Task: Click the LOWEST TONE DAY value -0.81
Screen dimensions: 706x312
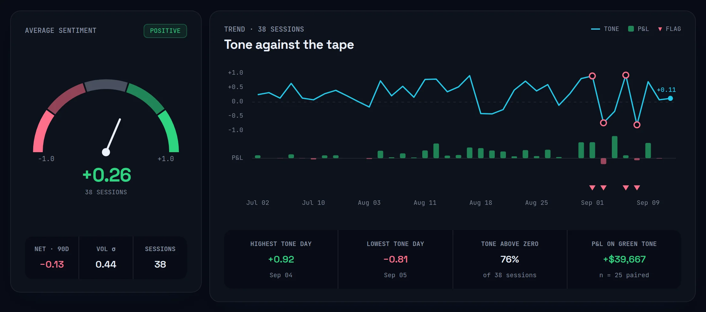Action: (395, 259)
